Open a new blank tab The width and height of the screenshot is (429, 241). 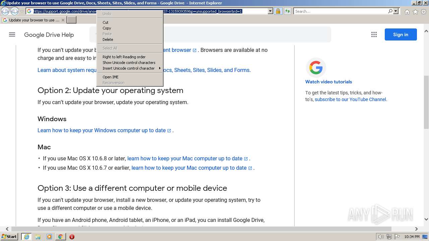click(x=72, y=20)
